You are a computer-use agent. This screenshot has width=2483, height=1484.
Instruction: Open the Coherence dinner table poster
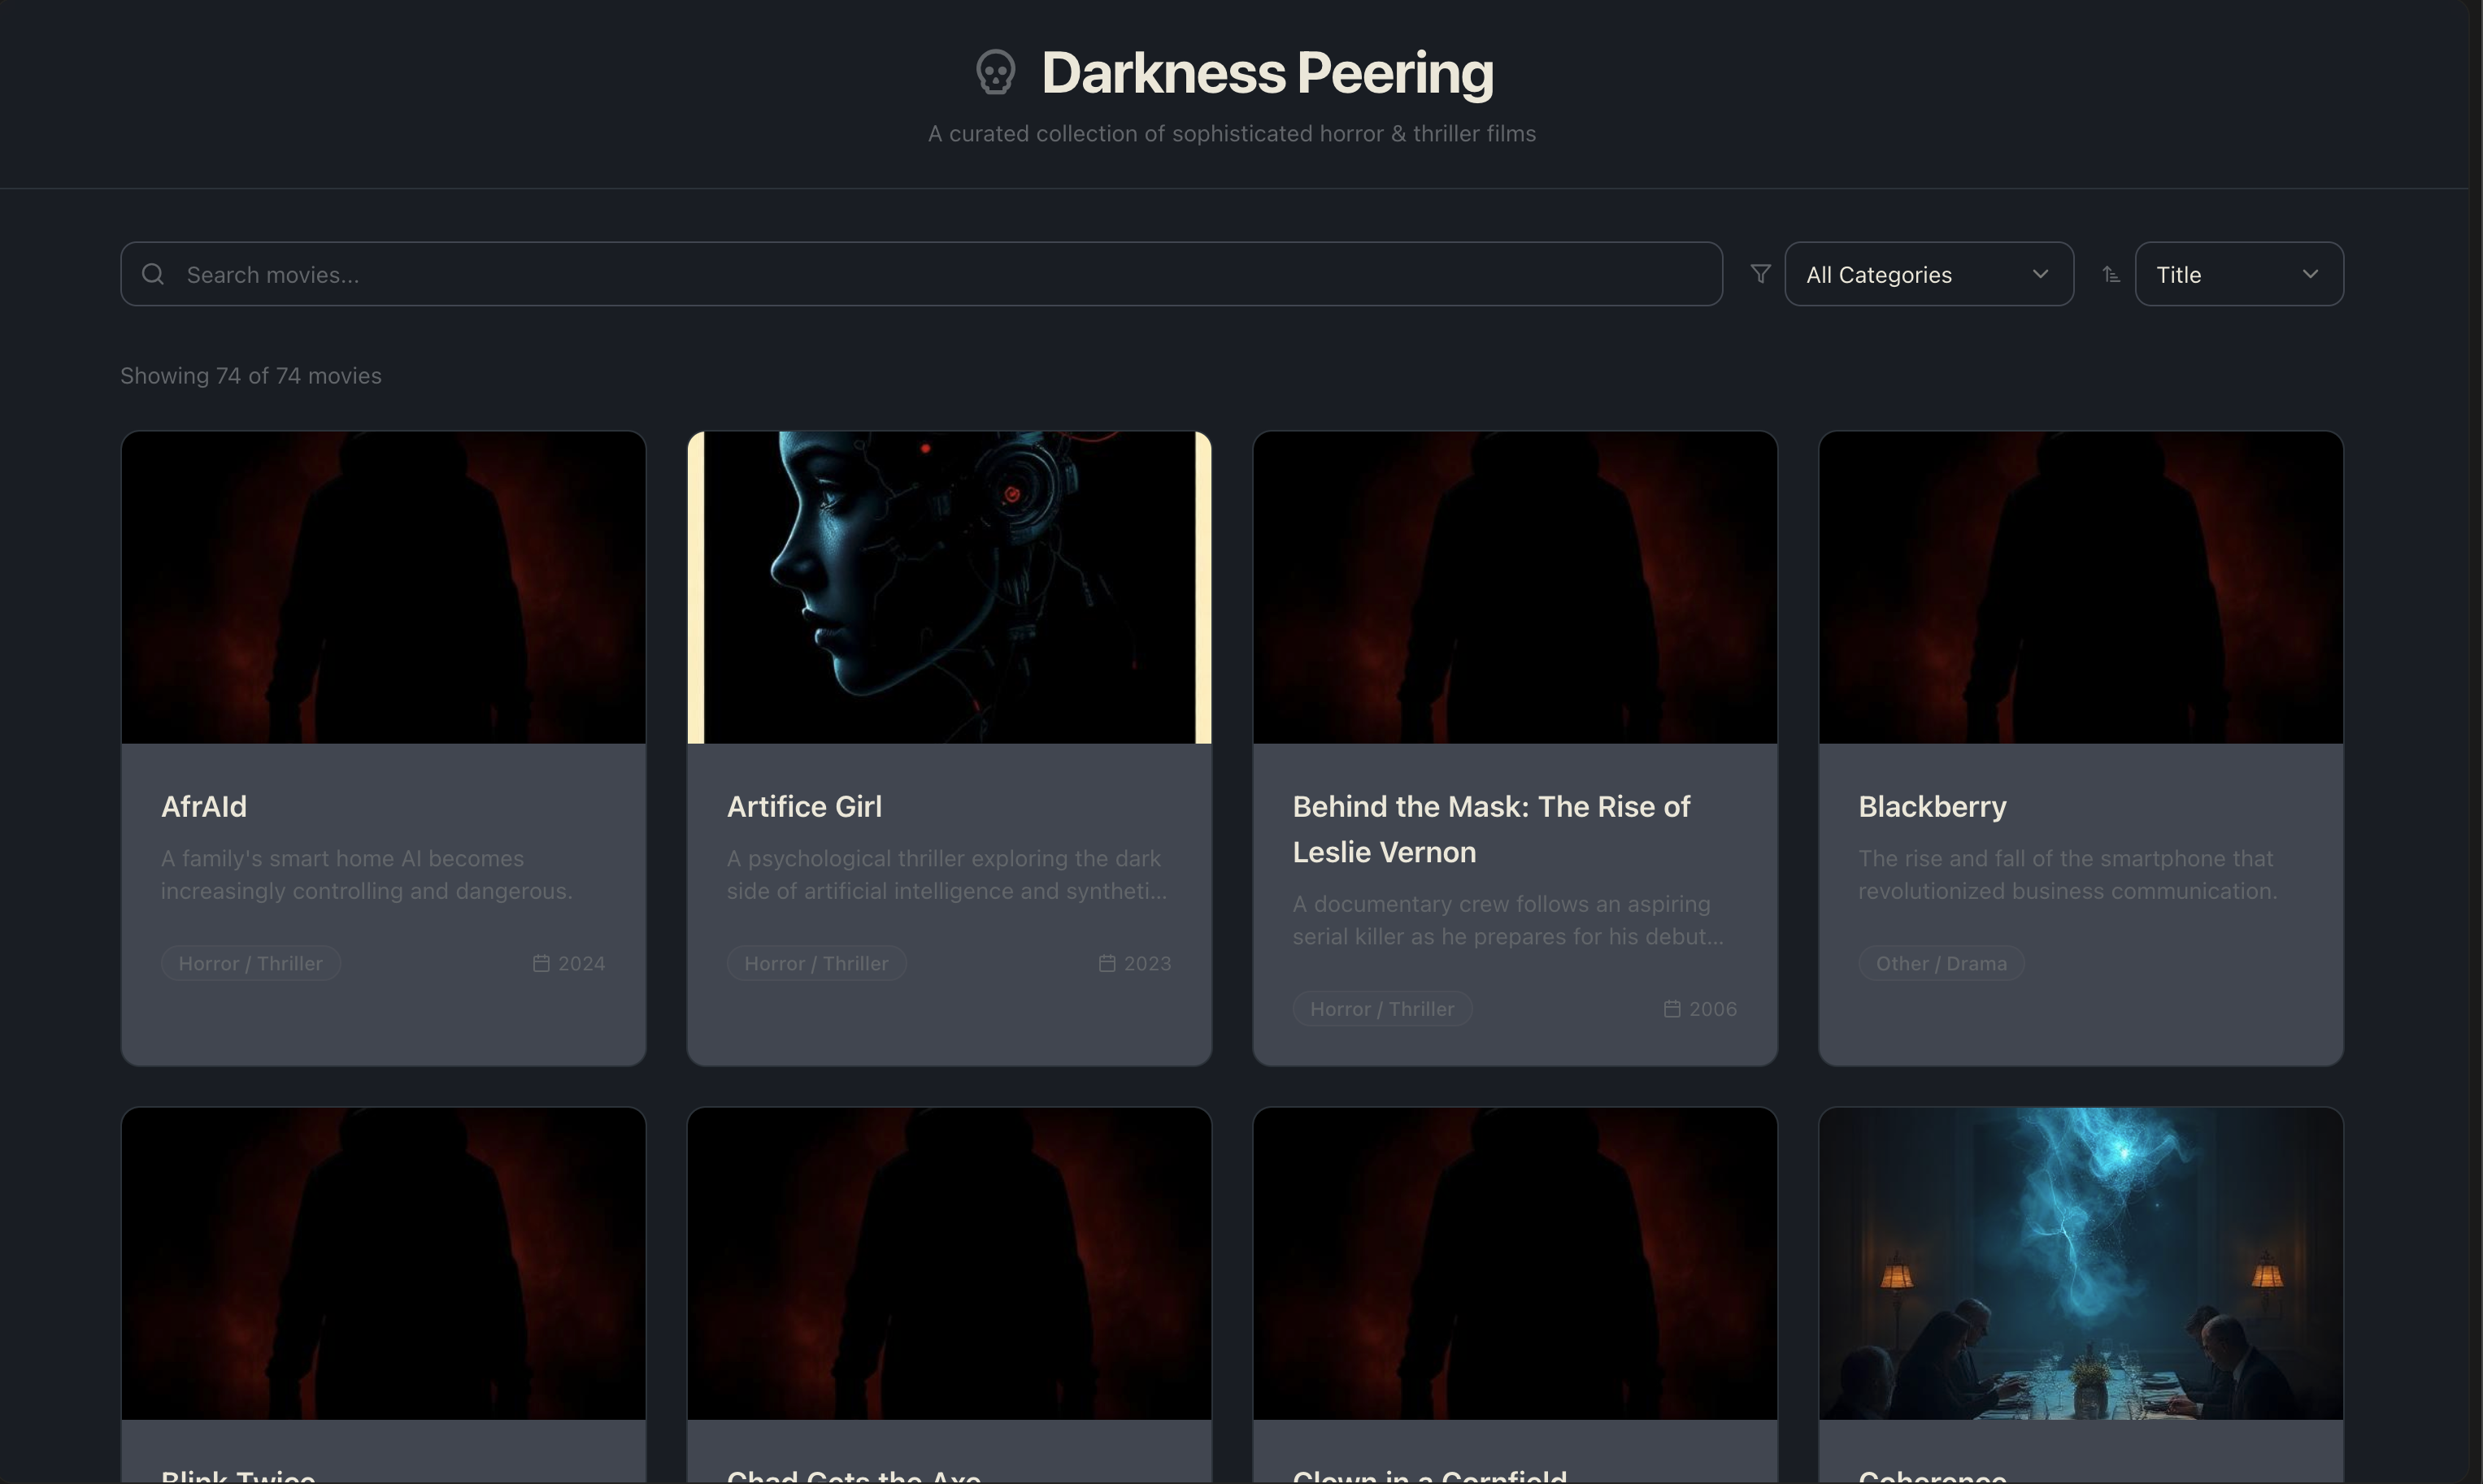click(x=2080, y=1262)
